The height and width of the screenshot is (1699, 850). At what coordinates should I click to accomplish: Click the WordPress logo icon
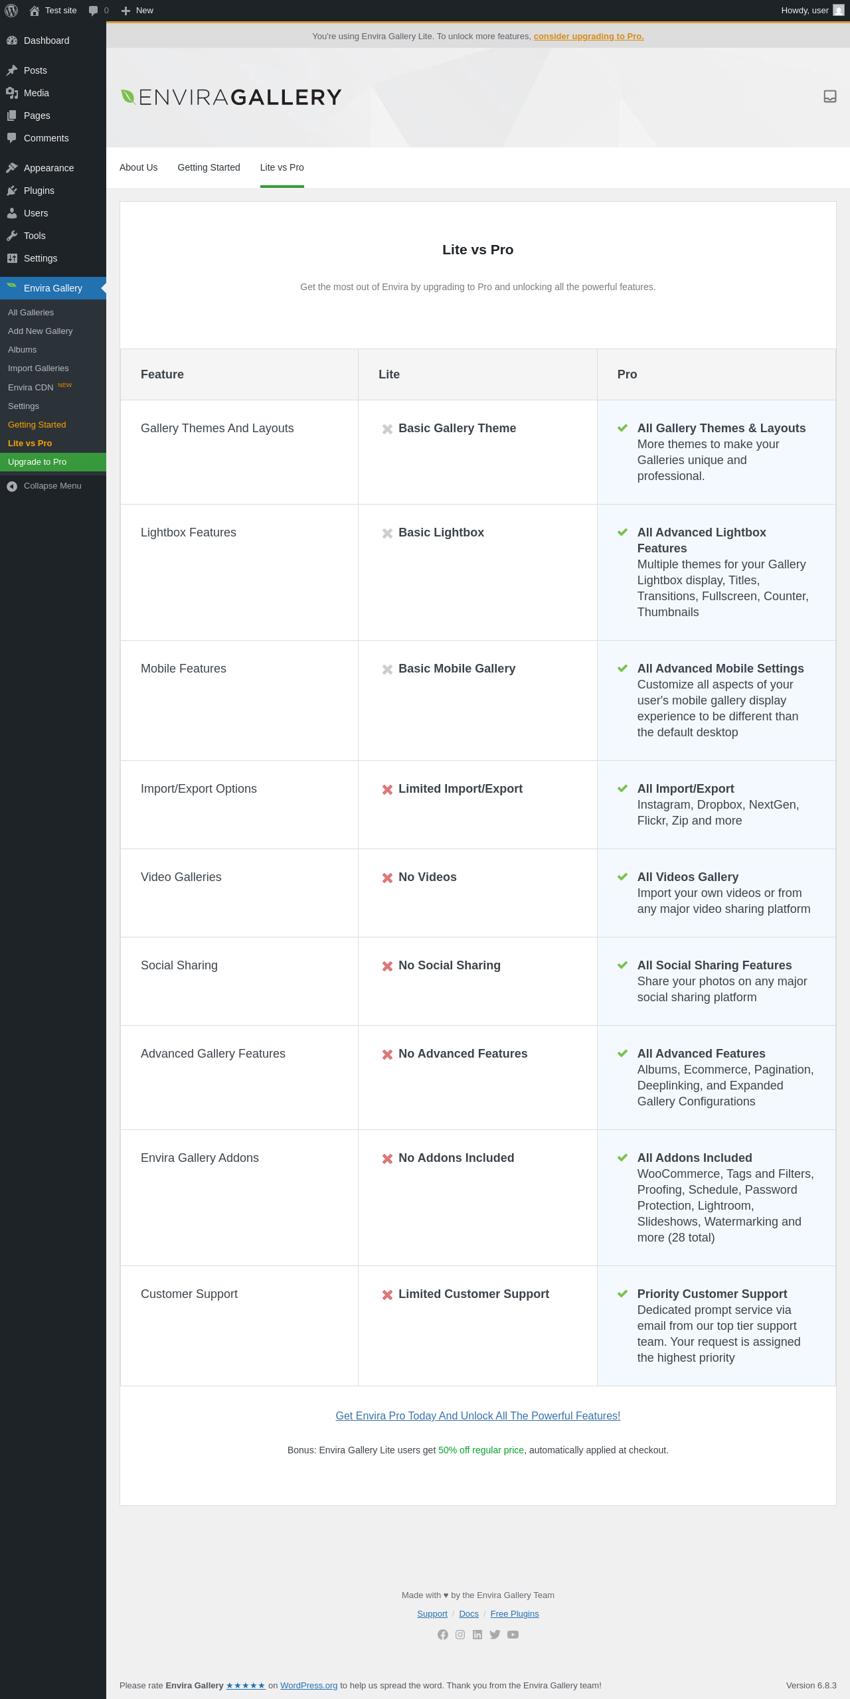[11, 11]
